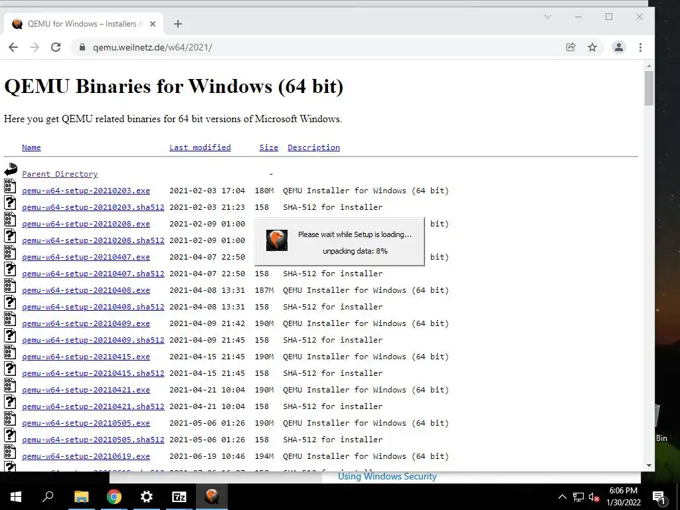Switch to QEMU setup in the taskbar
The width and height of the screenshot is (680, 510).
pyautogui.click(x=212, y=497)
